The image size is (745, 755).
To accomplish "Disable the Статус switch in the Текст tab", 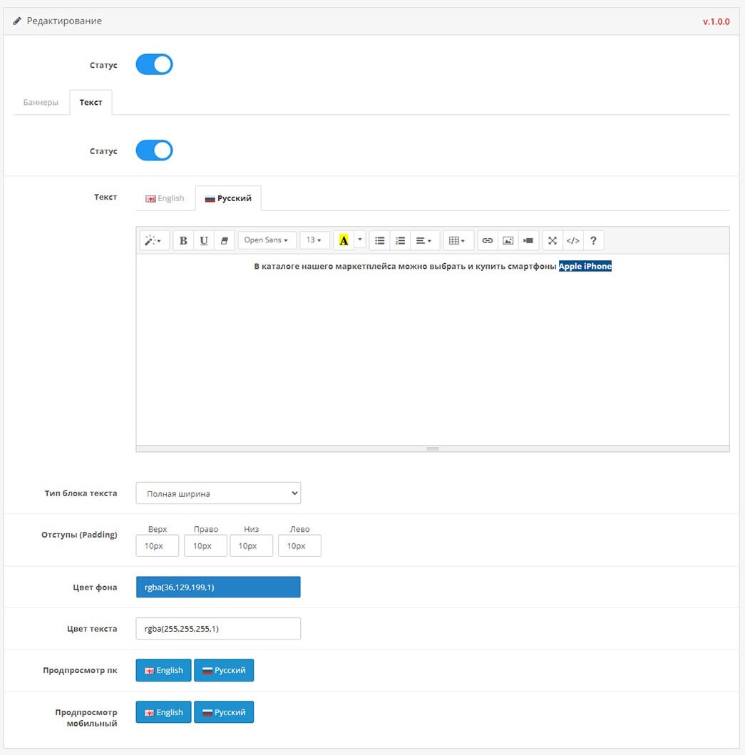I will click(x=154, y=150).
